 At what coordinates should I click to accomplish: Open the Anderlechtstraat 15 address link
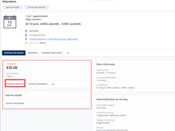54,39
